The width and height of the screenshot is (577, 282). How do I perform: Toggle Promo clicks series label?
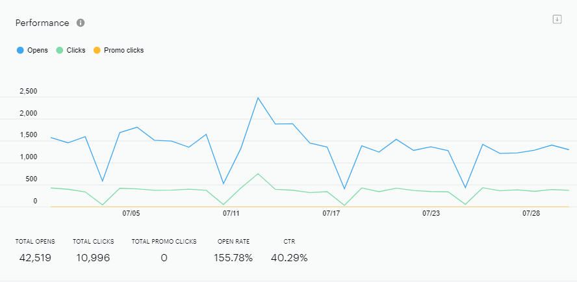pyautogui.click(x=123, y=51)
